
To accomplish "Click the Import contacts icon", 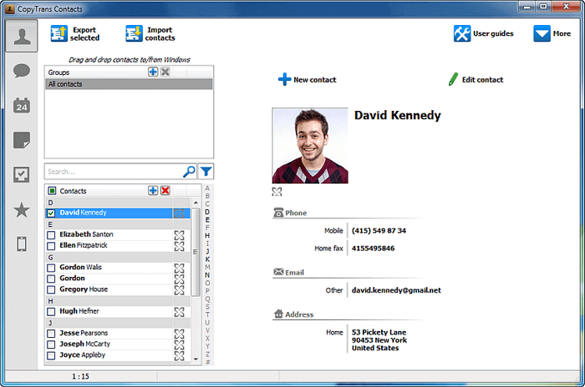I will pos(134,33).
